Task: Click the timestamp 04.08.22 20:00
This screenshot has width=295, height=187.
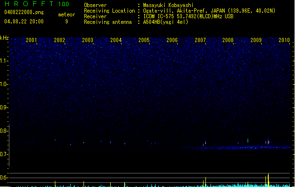Action: pyautogui.click(x=24, y=22)
